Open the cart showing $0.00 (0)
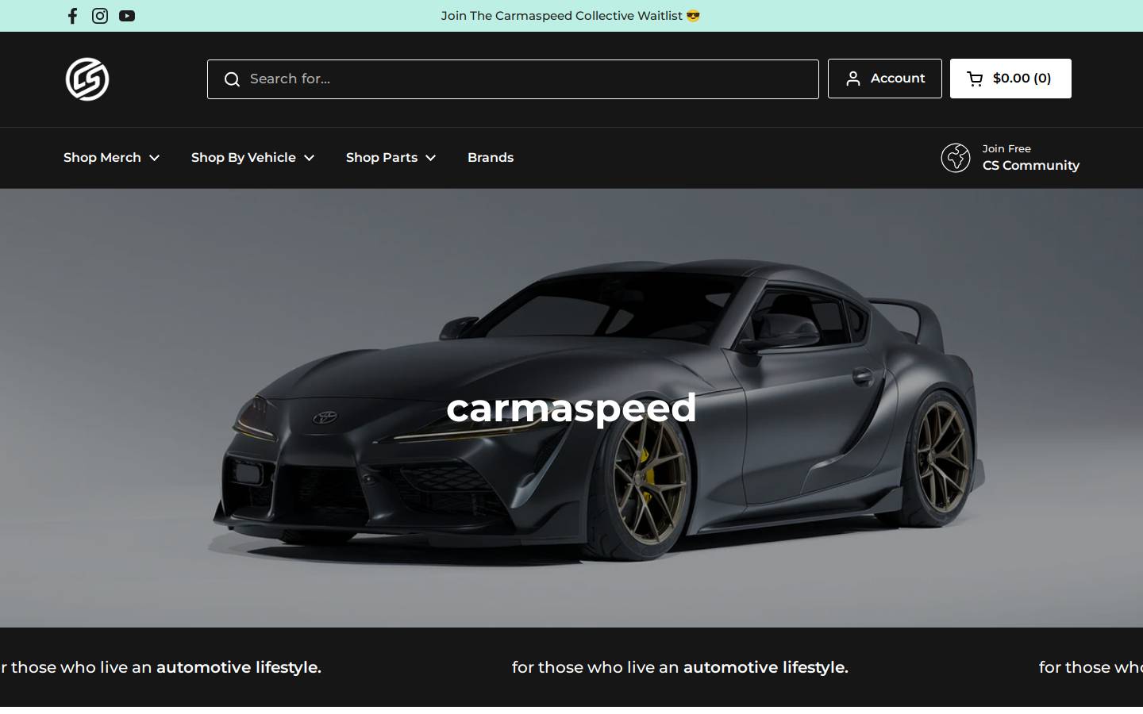Screen dimensions: 1143x714 1010,79
